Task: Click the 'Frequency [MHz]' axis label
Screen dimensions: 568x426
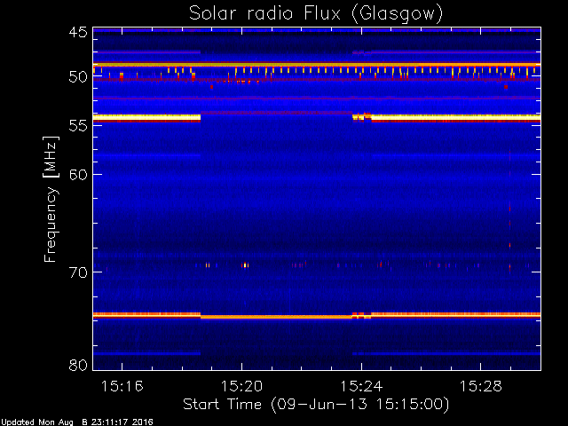Action: point(51,199)
